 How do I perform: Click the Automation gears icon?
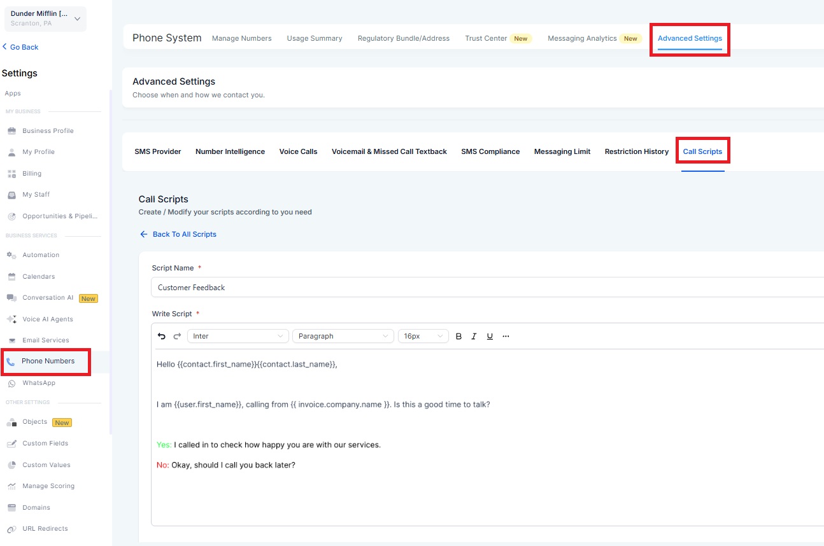tap(11, 255)
